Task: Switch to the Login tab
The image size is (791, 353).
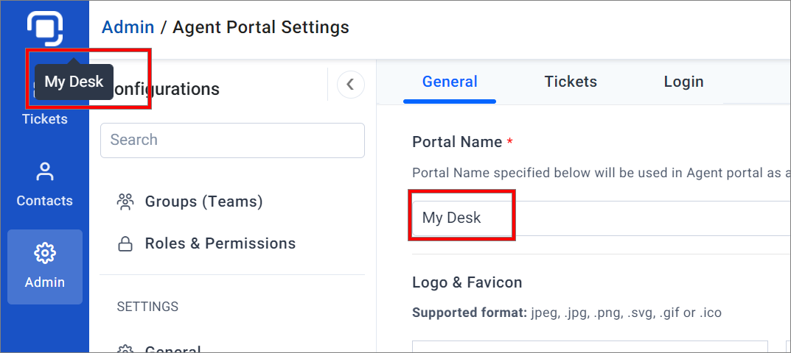Action: pos(683,82)
